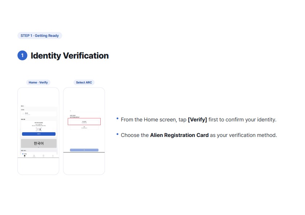Click the Identity Verification heading
Image resolution: width=305 pixels, height=215 pixels.
70,56
